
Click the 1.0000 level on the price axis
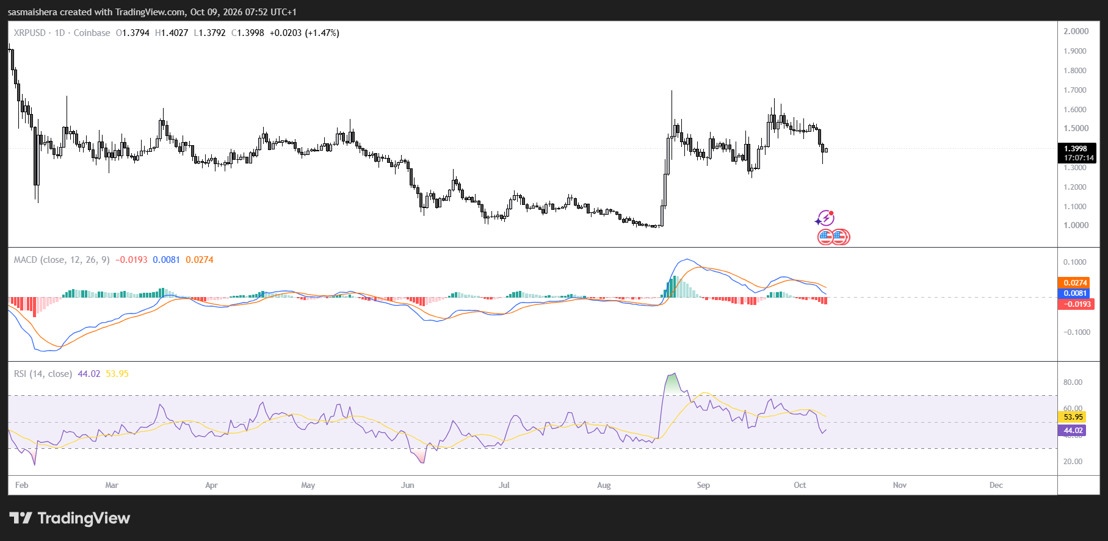coord(1076,225)
